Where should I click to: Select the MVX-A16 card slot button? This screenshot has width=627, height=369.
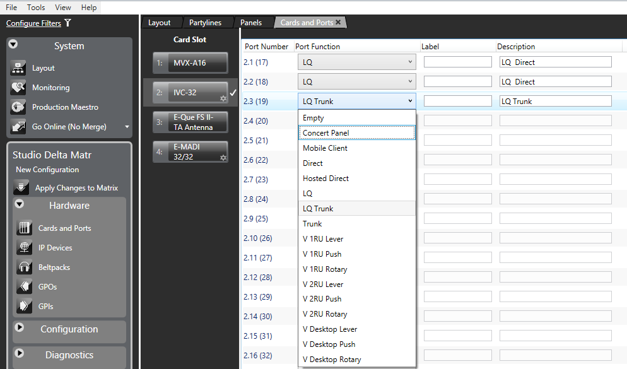[x=190, y=63]
